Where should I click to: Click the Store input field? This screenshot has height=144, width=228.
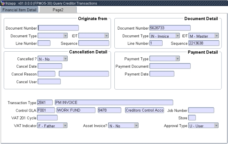coord(192,118)
